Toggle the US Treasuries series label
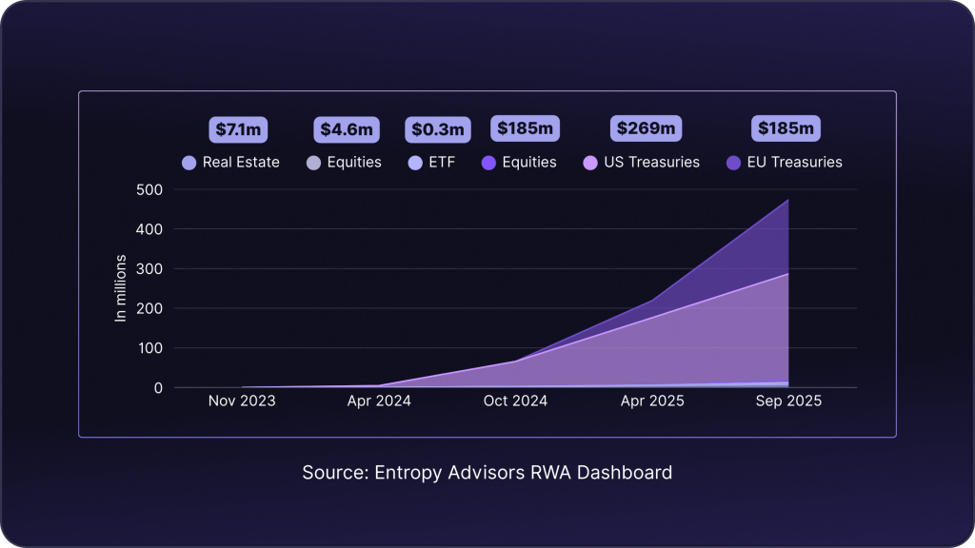975x548 pixels. pyautogui.click(x=651, y=163)
